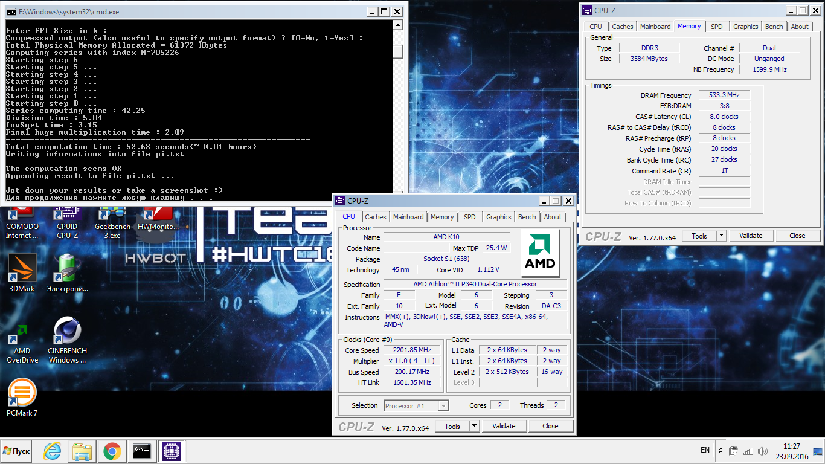Click Validate in the Memory CPU-Z window
This screenshot has height=464, width=825.
click(751, 236)
